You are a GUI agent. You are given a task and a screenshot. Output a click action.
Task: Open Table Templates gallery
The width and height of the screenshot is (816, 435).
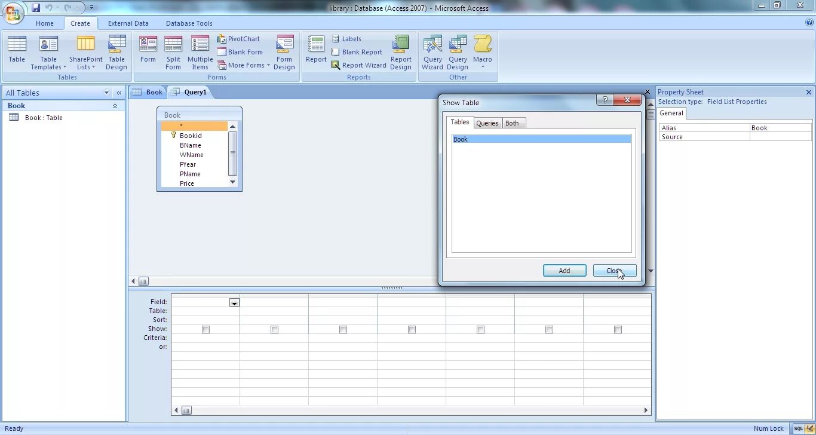[x=48, y=53]
